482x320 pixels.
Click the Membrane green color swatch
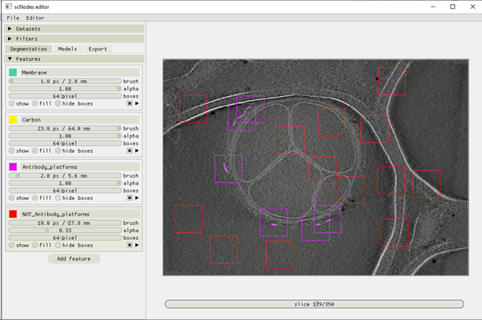coord(13,73)
